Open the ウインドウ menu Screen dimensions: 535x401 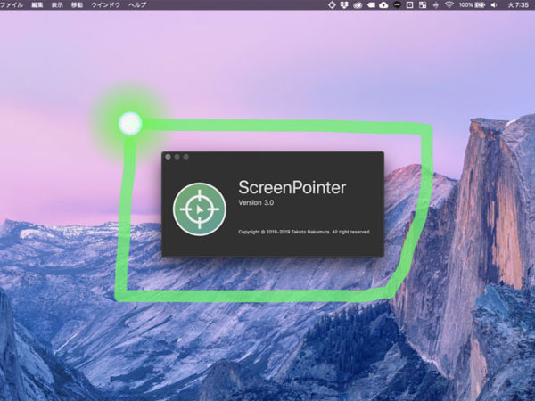106,4
